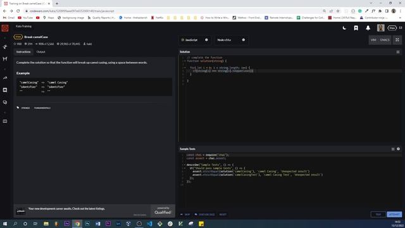This screenshot has height=228, width=405.
Task: Click the kata author name link
Action: (89, 44)
